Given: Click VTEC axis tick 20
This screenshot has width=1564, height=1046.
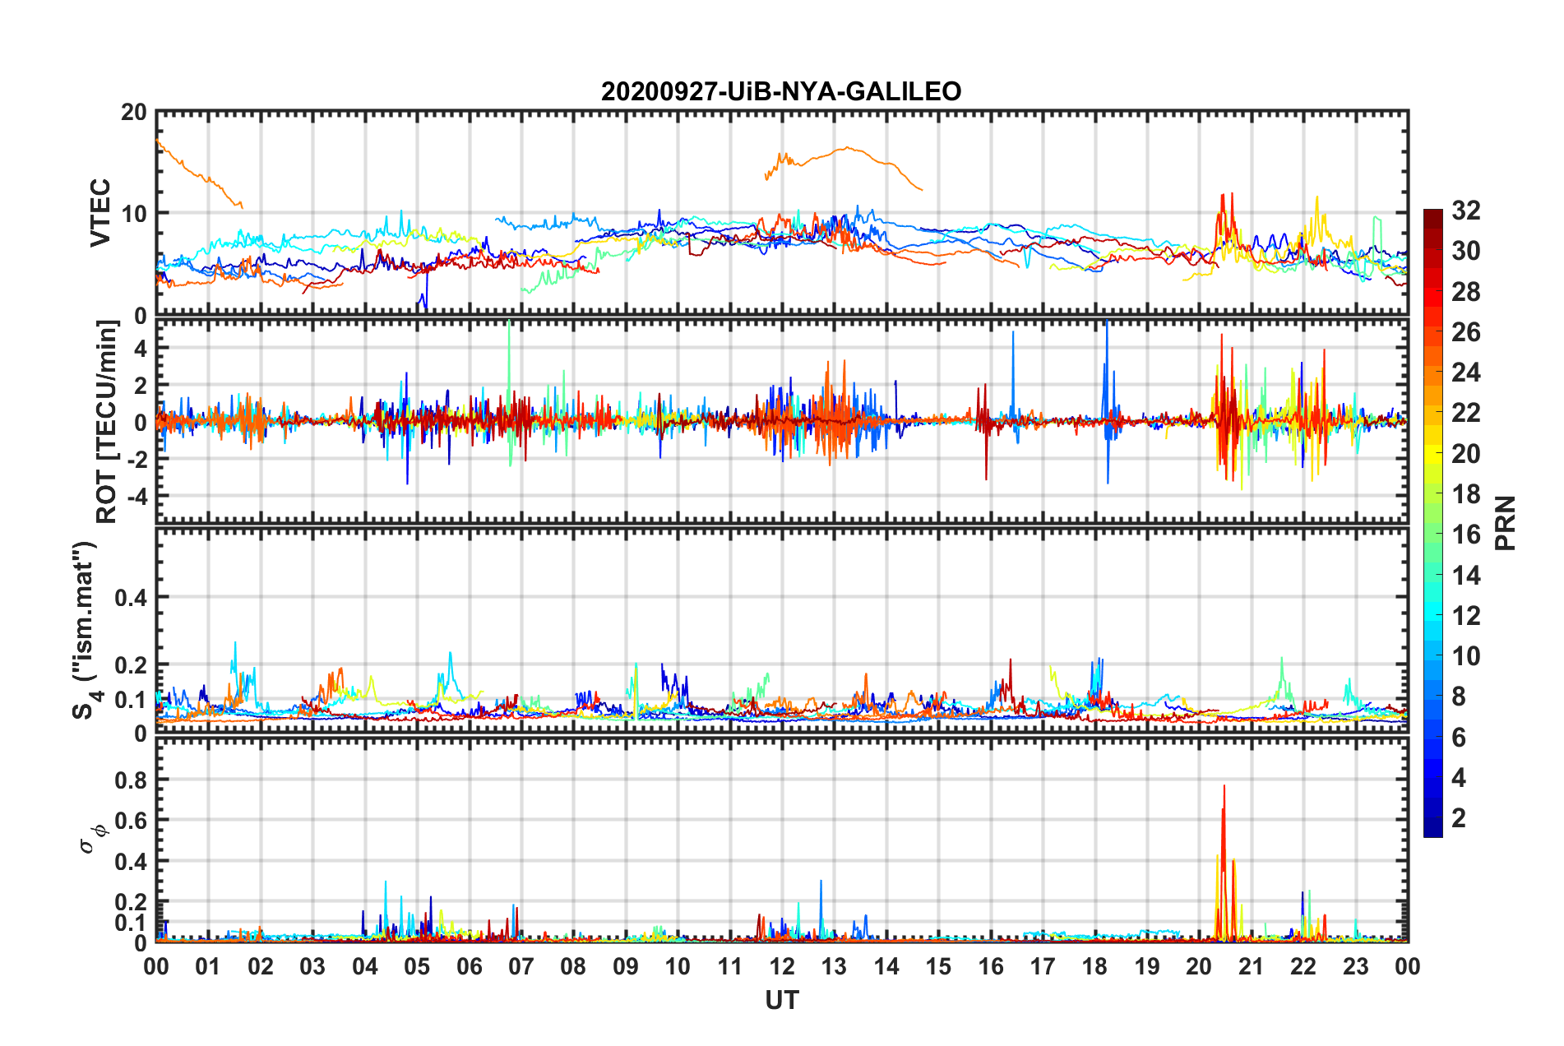Looking at the screenshot, I should click(134, 112).
